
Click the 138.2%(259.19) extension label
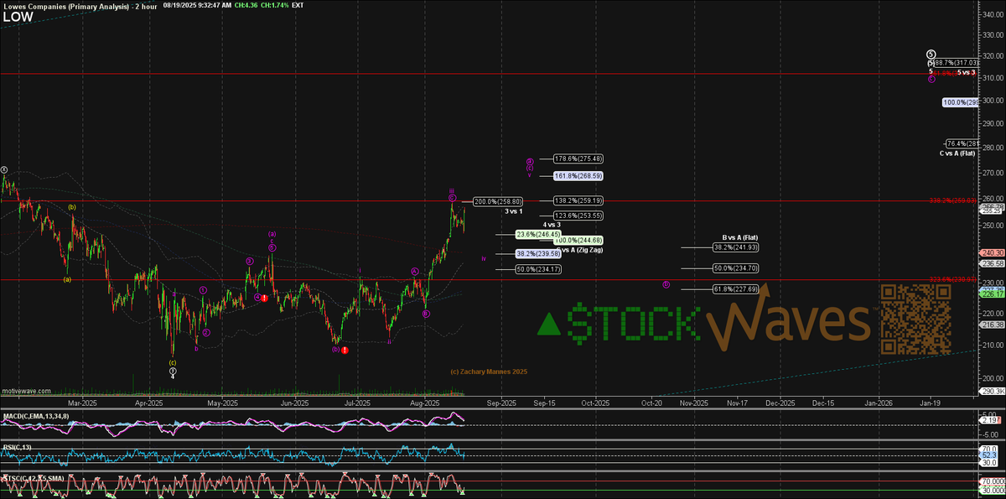tap(578, 200)
